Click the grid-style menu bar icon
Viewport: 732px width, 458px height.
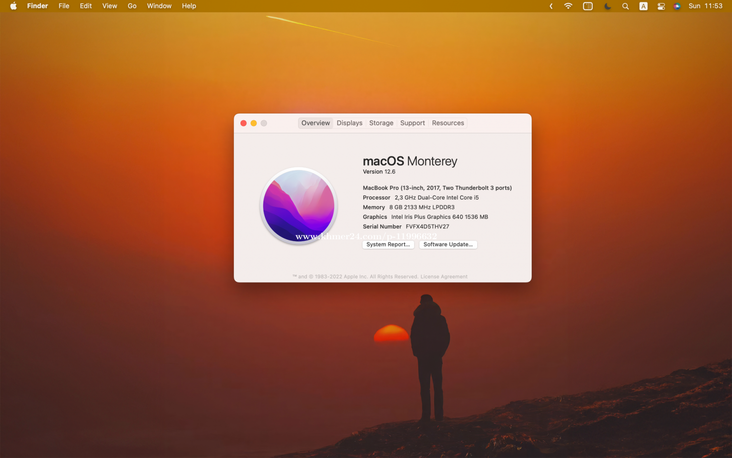(x=588, y=6)
